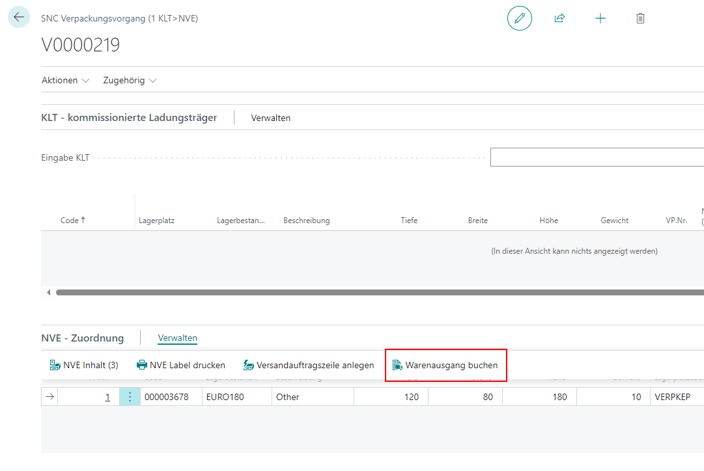The image size is (704, 471).
Task: Expand the Aktionen dropdown menu
Action: tap(66, 81)
